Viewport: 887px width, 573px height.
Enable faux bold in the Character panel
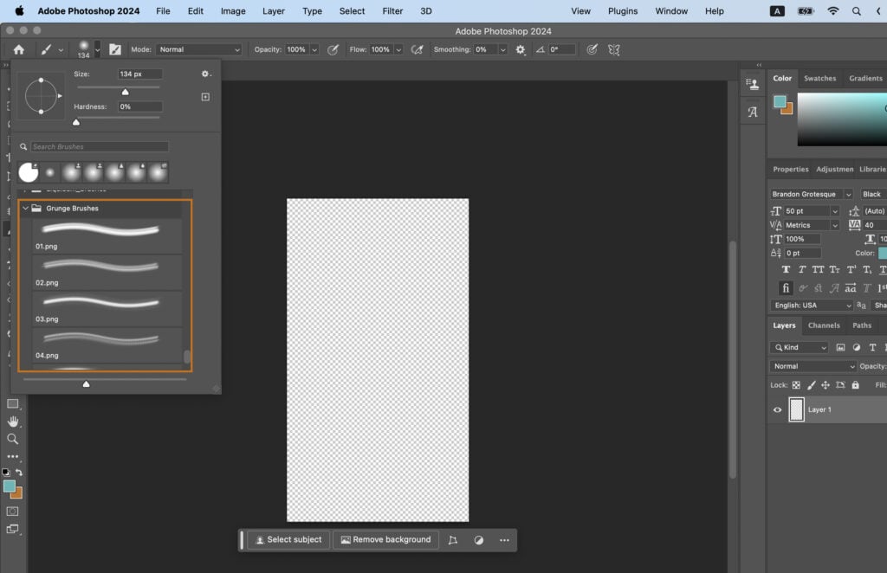(x=786, y=270)
